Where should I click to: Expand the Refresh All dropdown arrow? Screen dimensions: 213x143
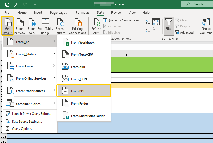(x=98, y=33)
